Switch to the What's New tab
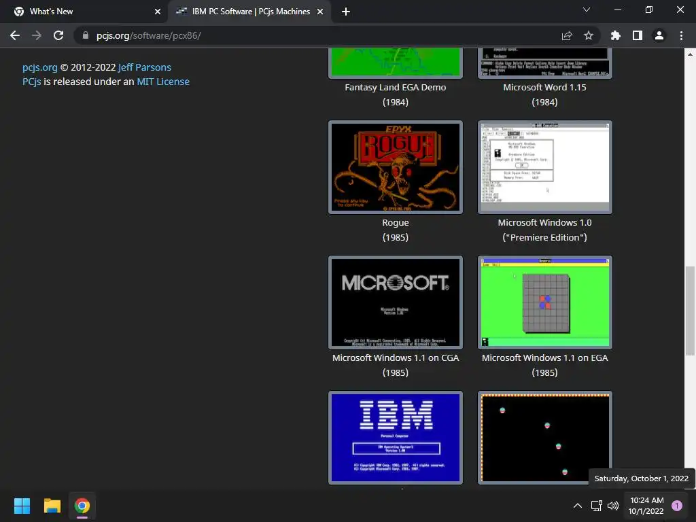This screenshot has width=696, height=522. tap(84, 12)
